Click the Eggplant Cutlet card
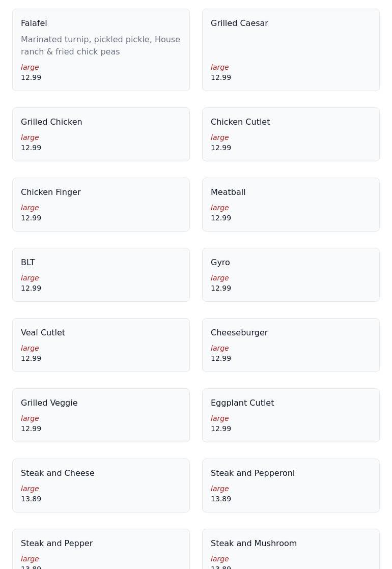Screen dimensions: 392x569 click(x=291, y=415)
